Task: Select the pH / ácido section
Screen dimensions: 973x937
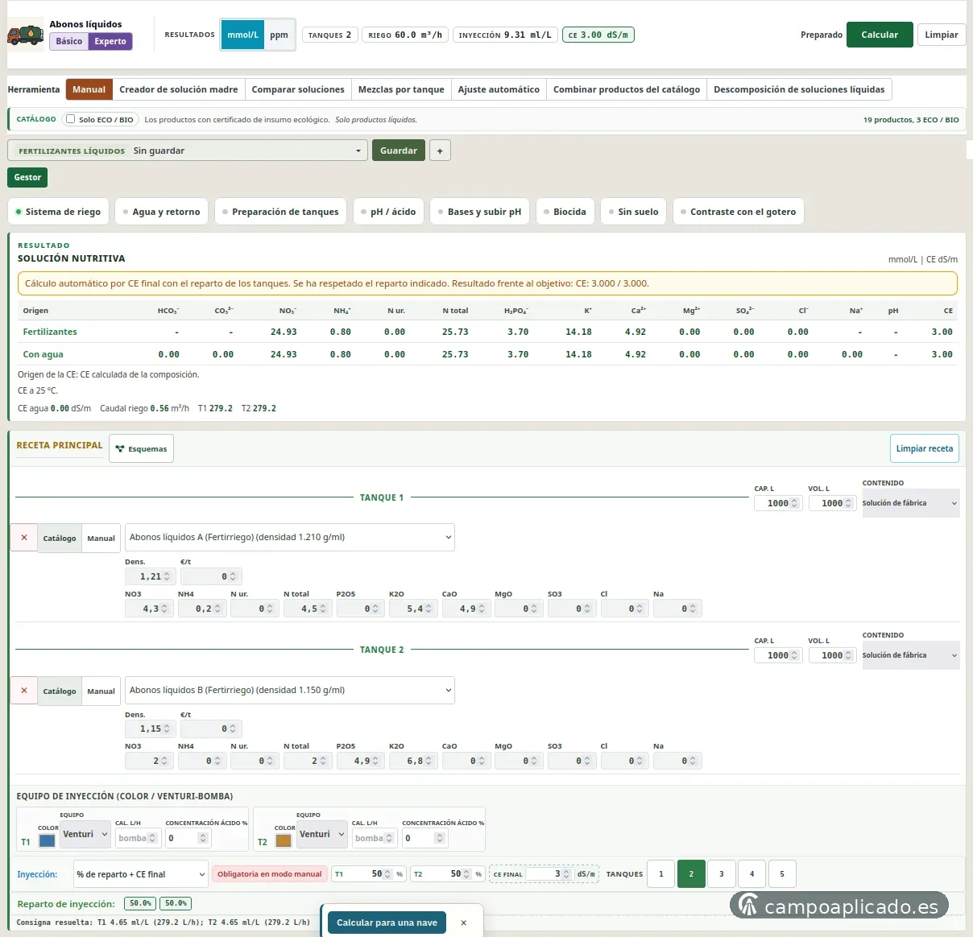Action: coord(388,212)
